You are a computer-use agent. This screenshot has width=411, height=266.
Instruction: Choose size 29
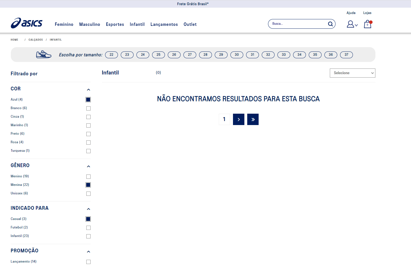point(221,55)
